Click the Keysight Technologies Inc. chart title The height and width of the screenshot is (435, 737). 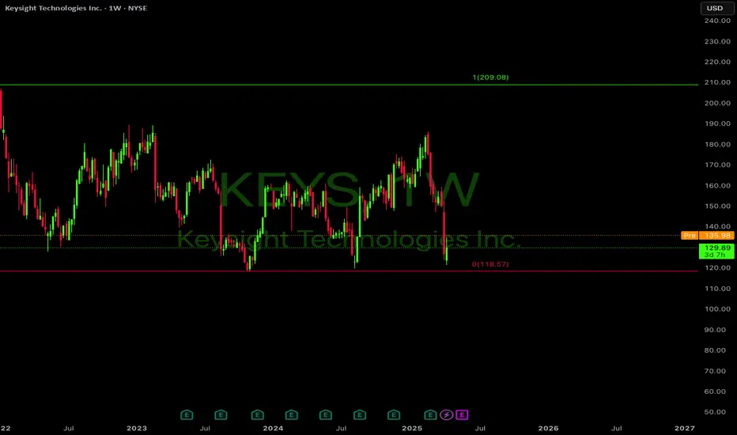[76, 8]
